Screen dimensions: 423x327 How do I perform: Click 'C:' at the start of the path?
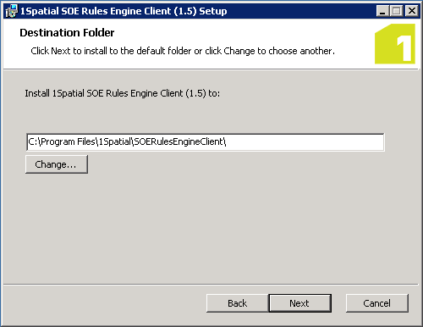click(33, 141)
